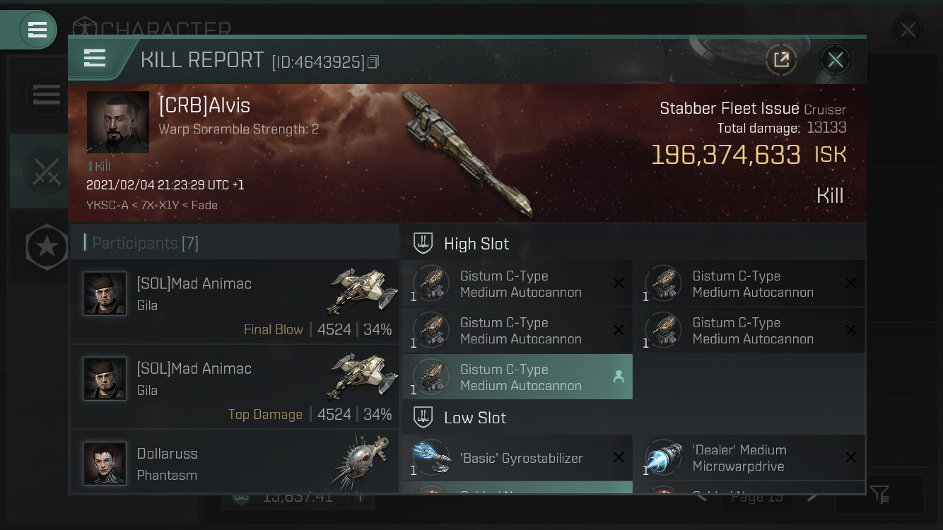Toggle X mark on 'Basic' Gyrostabilizer row
The height and width of the screenshot is (530, 943).
click(619, 457)
